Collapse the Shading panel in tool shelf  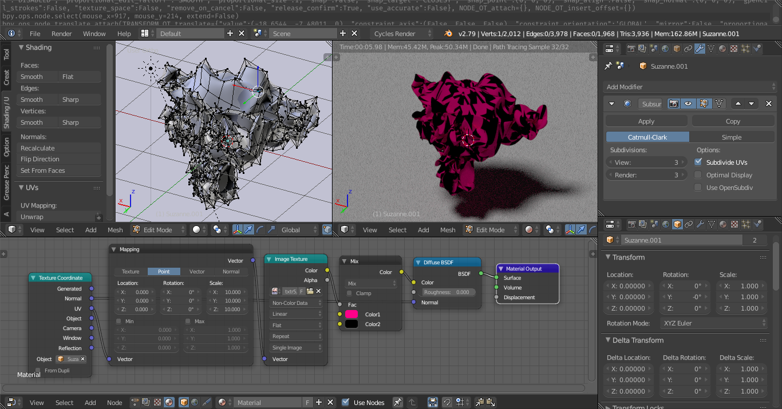click(x=21, y=47)
